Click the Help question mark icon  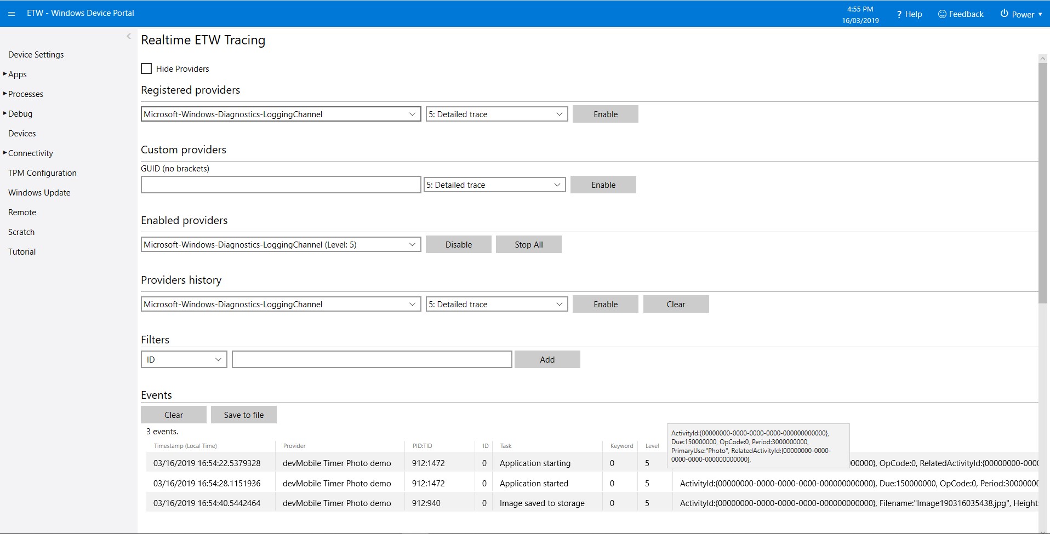tap(899, 14)
